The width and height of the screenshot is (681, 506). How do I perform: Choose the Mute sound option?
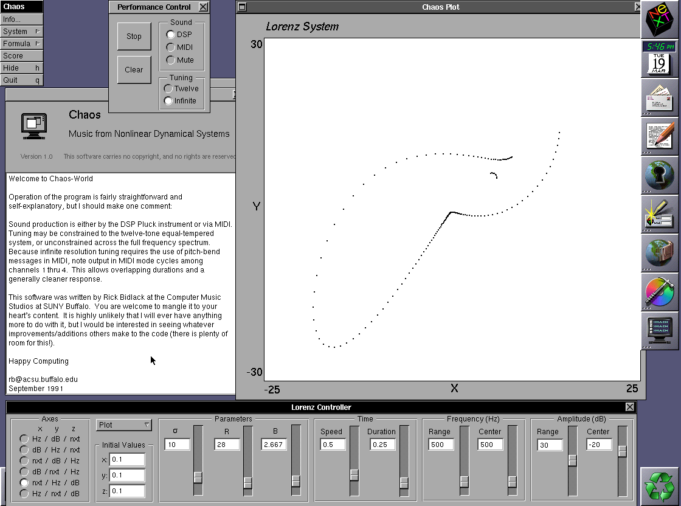(171, 60)
